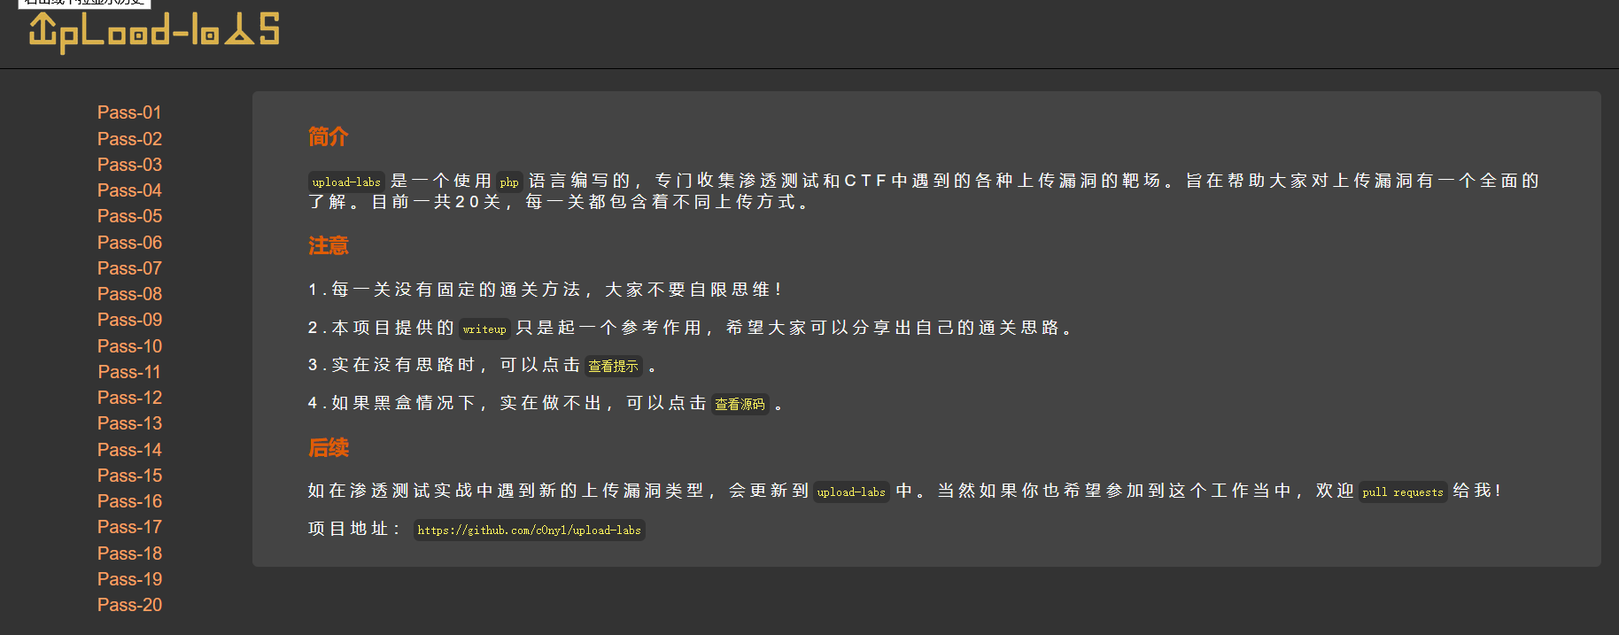1619x635 pixels.
Task: Click the 查看源码 source tag
Action: tap(740, 404)
